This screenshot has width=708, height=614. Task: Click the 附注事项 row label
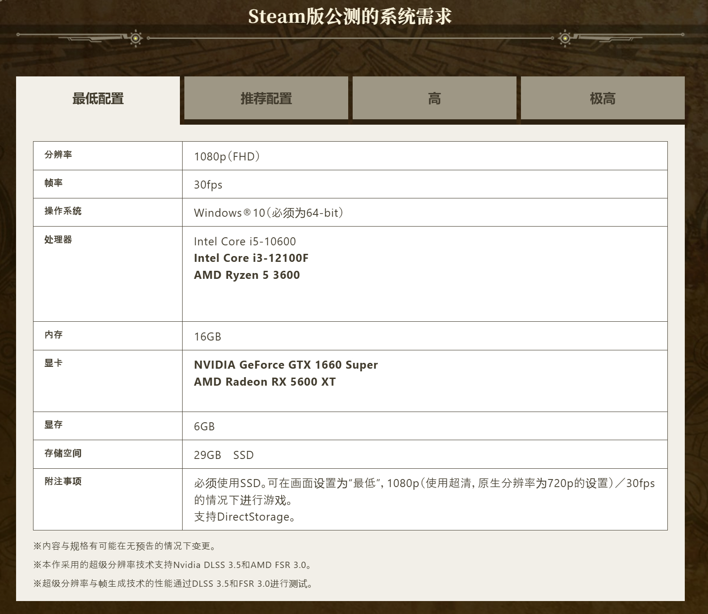click(x=63, y=481)
